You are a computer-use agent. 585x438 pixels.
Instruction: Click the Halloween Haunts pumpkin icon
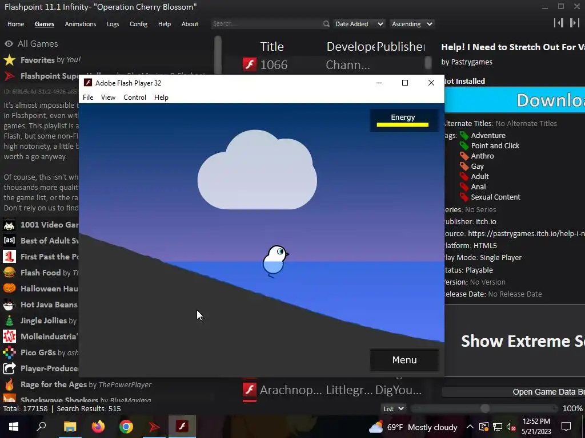(x=9, y=288)
